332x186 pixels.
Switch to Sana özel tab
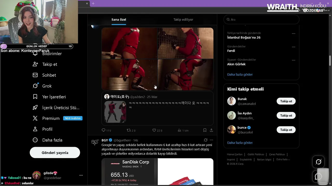[119, 20]
